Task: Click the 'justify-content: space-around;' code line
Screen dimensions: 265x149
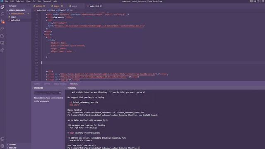Action: pyautogui.click(x=68, y=46)
